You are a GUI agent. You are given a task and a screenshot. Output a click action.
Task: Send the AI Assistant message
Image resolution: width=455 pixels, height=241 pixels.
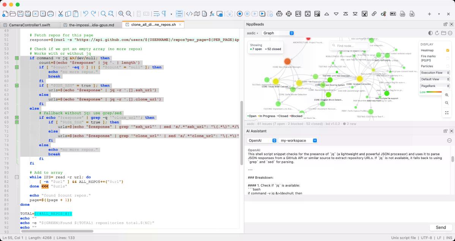pos(441,228)
